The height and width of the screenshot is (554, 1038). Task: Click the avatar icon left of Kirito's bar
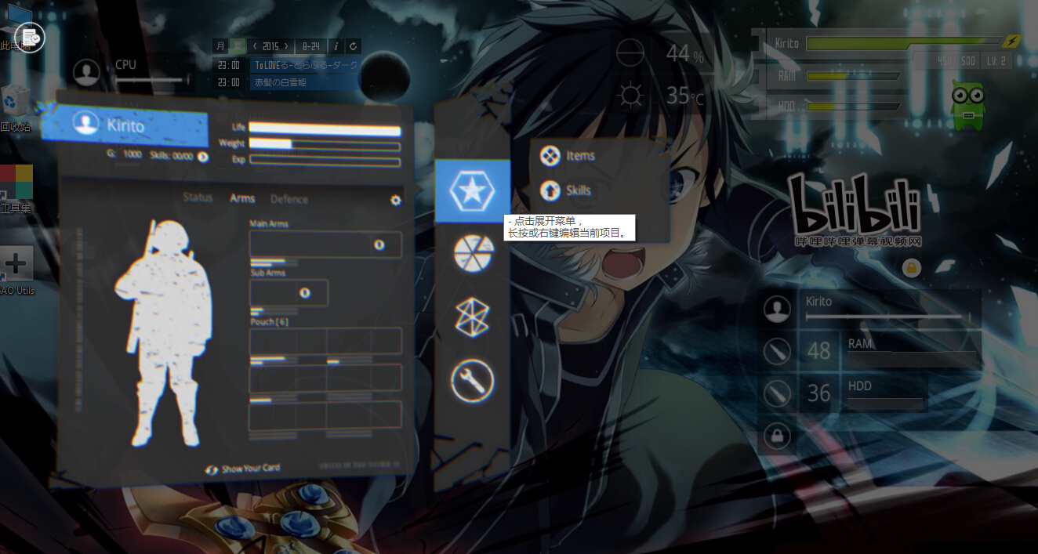tap(777, 309)
